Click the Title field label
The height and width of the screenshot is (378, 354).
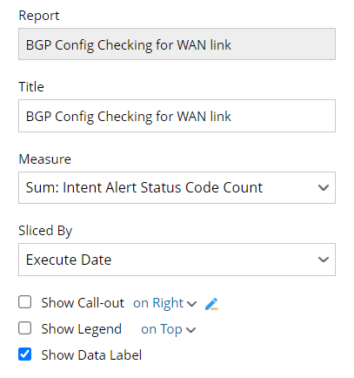31,87
